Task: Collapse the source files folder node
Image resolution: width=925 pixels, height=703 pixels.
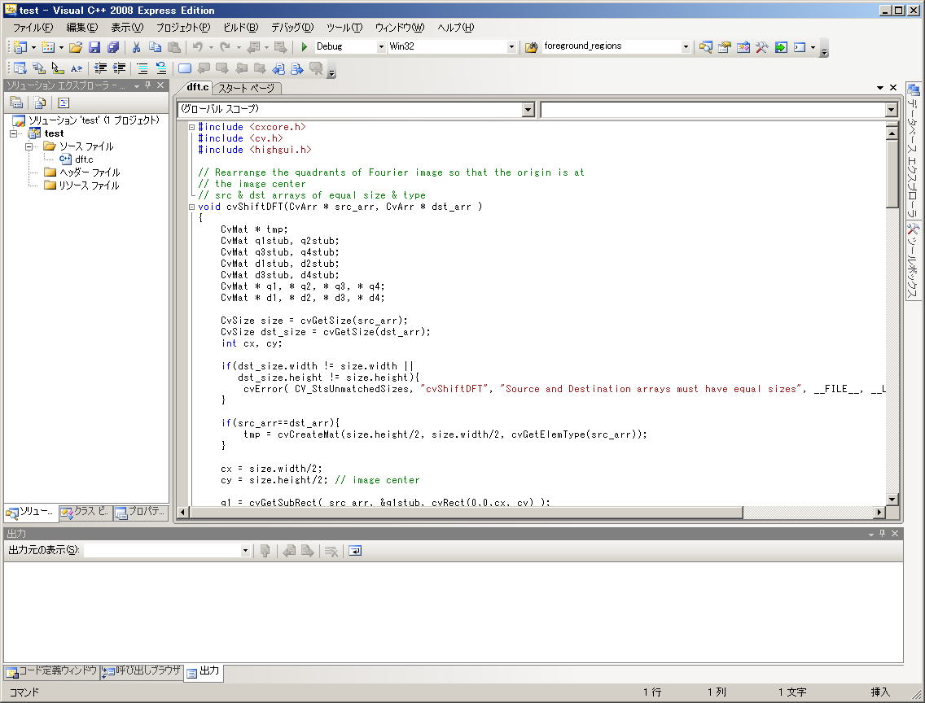Action: click(28, 146)
